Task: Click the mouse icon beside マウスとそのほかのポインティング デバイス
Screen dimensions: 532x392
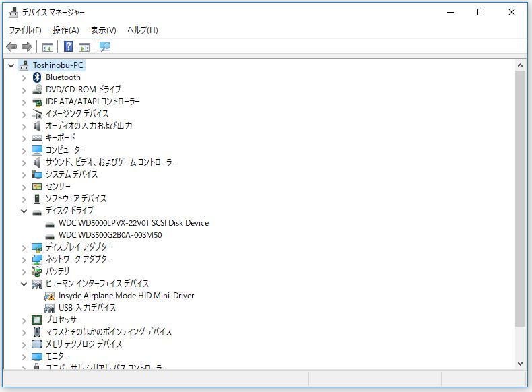Action: tap(37, 331)
